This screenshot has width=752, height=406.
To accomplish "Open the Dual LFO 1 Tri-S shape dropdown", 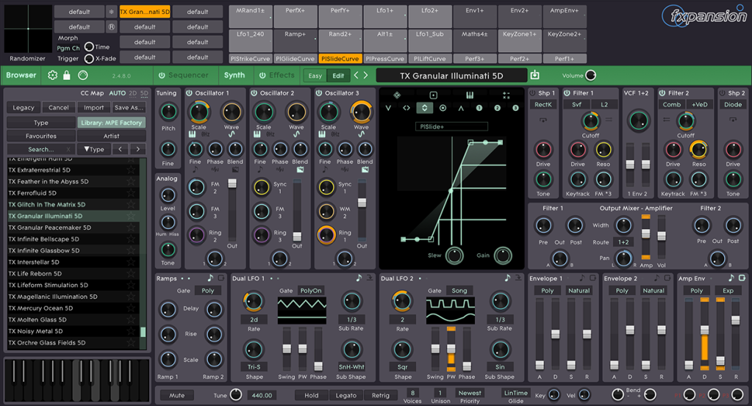I will point(254,366).
